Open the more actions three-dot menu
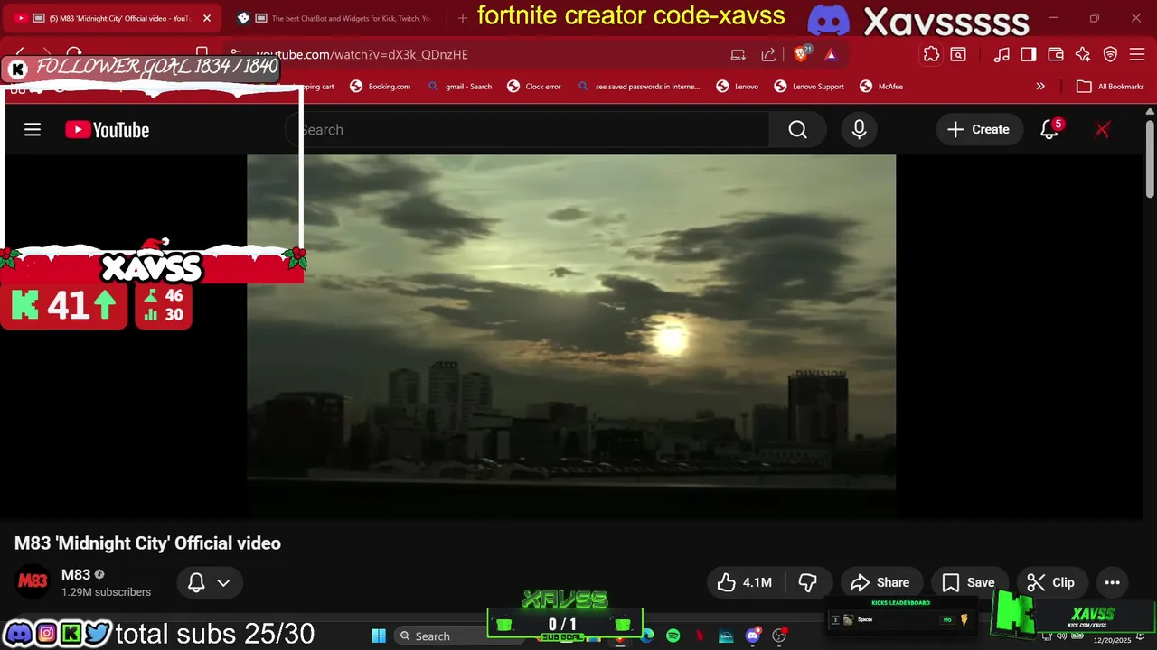The height and width of the screenshot is (650, 1157). pos(1112,583)
